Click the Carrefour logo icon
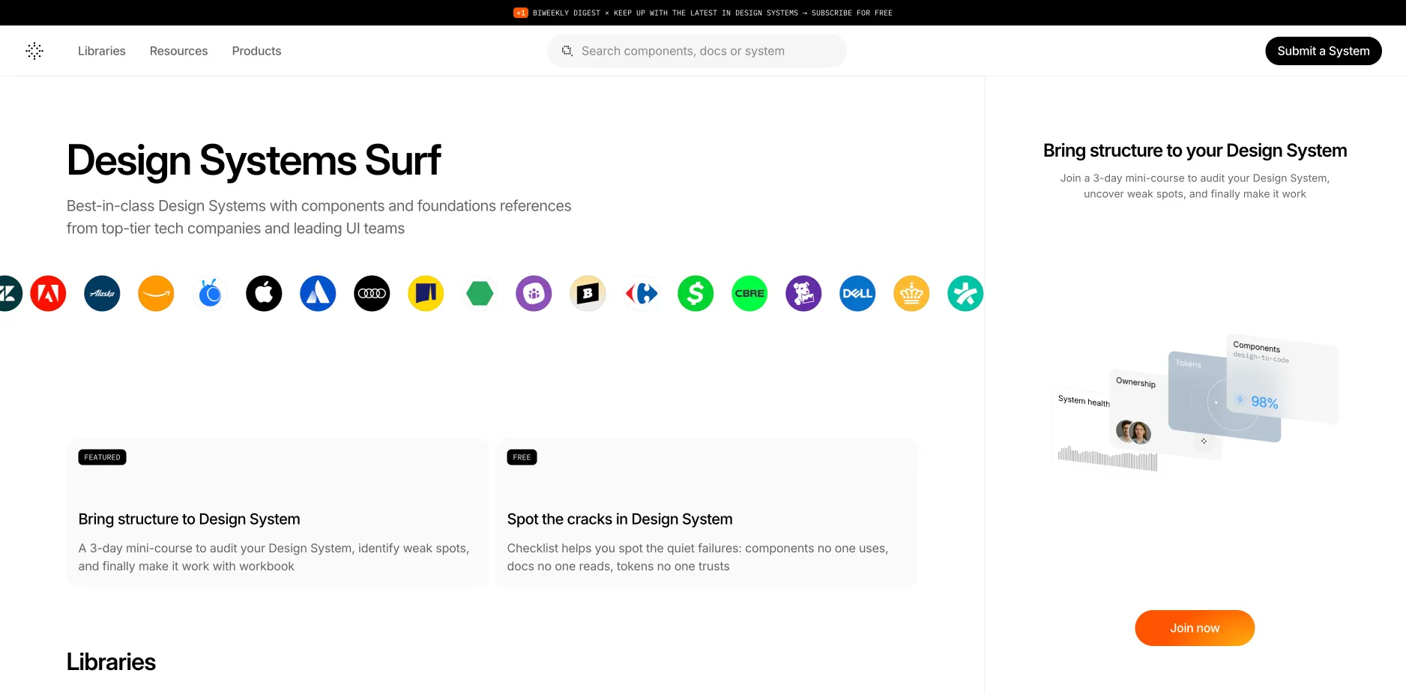Image resolution: width=1406 pixels, height=694 pixels. coord(642,294)
